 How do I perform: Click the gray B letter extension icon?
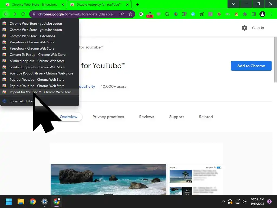[x=210, y=14]
